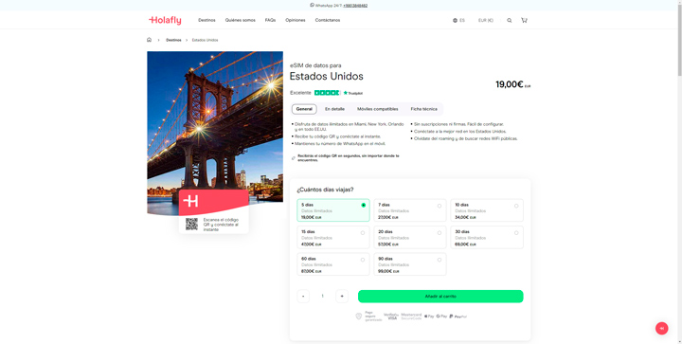Open Contáctanos menu item
Image resolution: width=682 pixels, height=344 pixels.
pos(328,21)
